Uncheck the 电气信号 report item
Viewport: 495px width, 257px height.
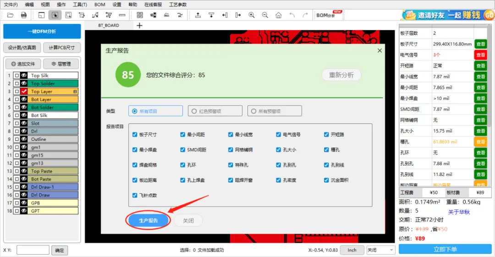279,134
